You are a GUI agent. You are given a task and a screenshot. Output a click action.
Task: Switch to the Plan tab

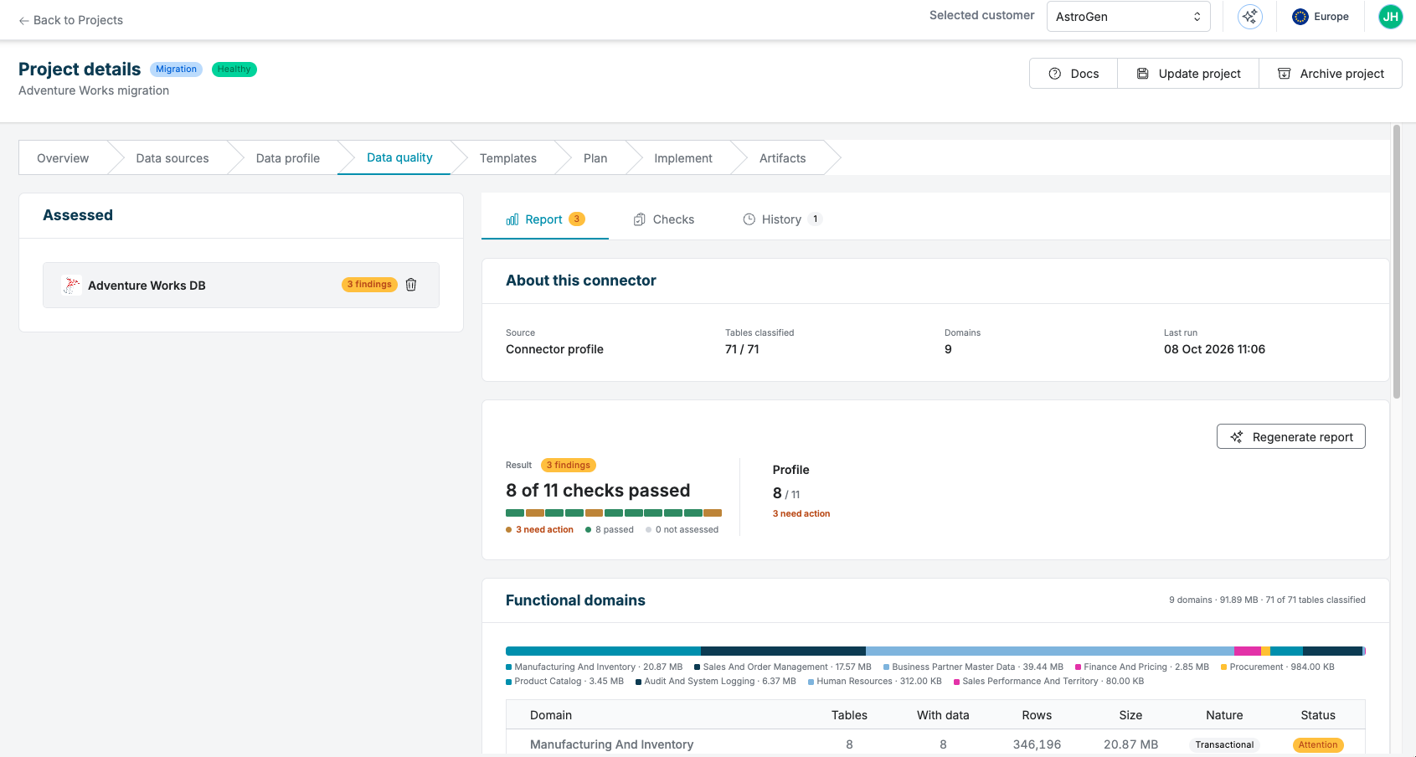click(595, 158)
